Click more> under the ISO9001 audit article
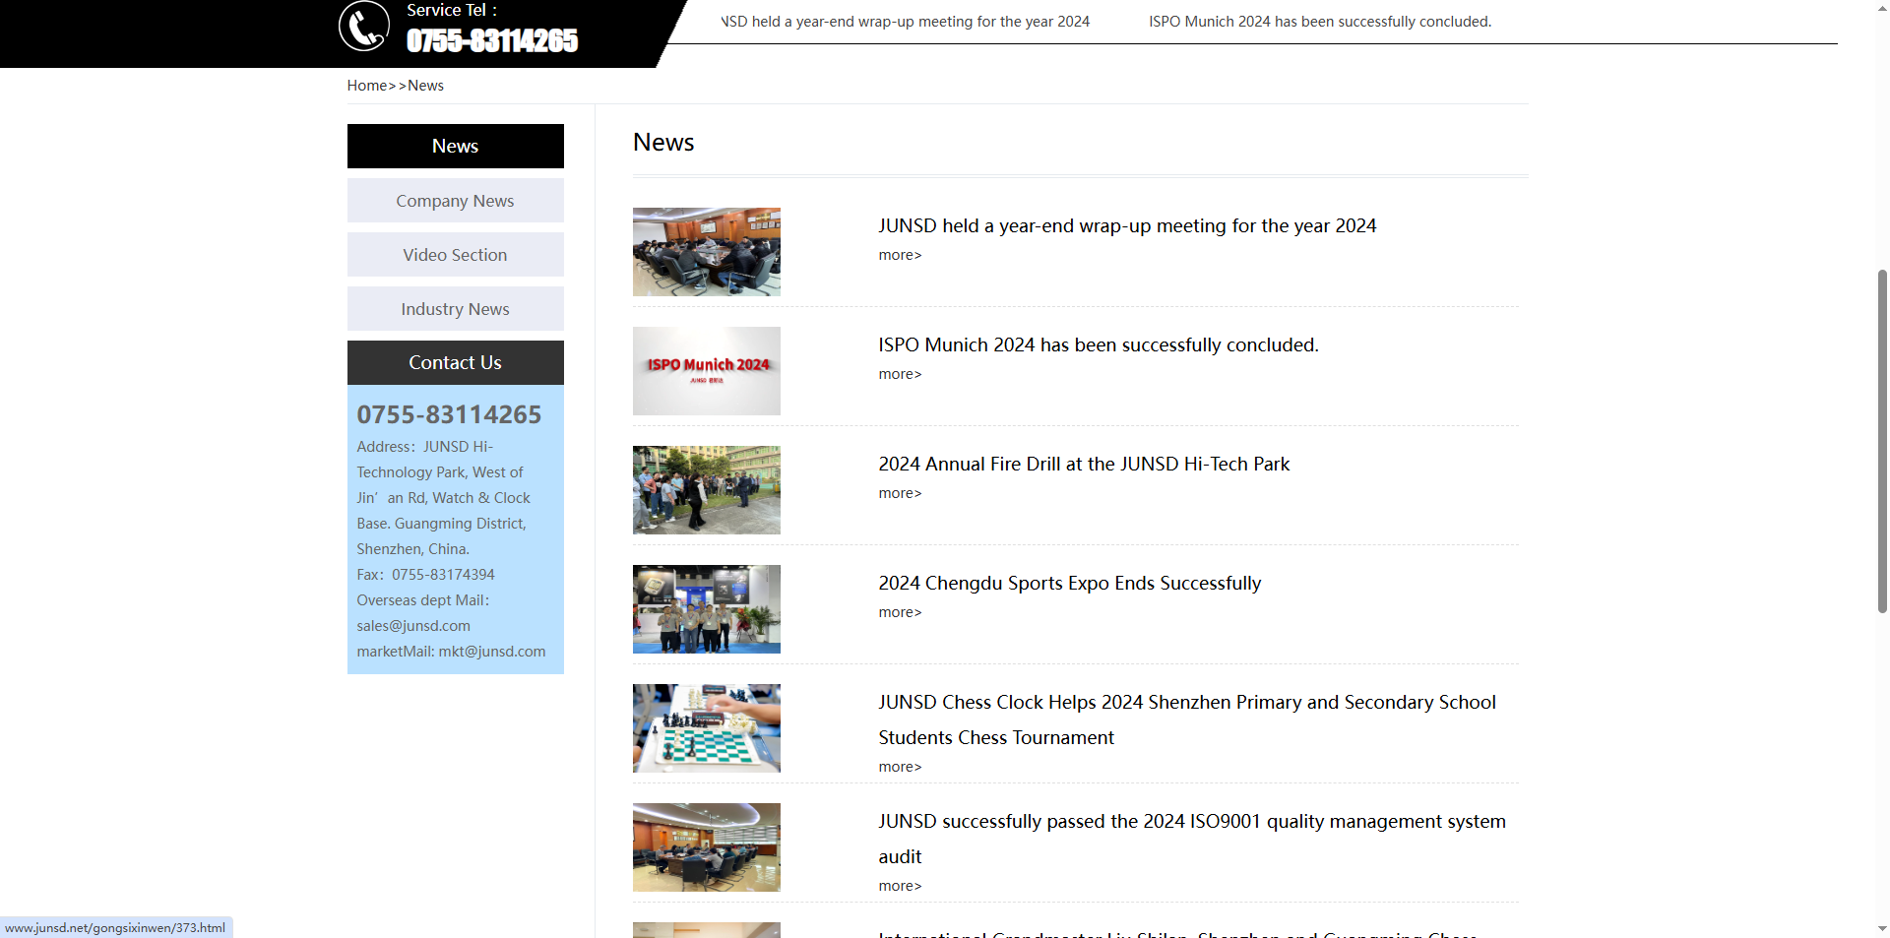 900,886
